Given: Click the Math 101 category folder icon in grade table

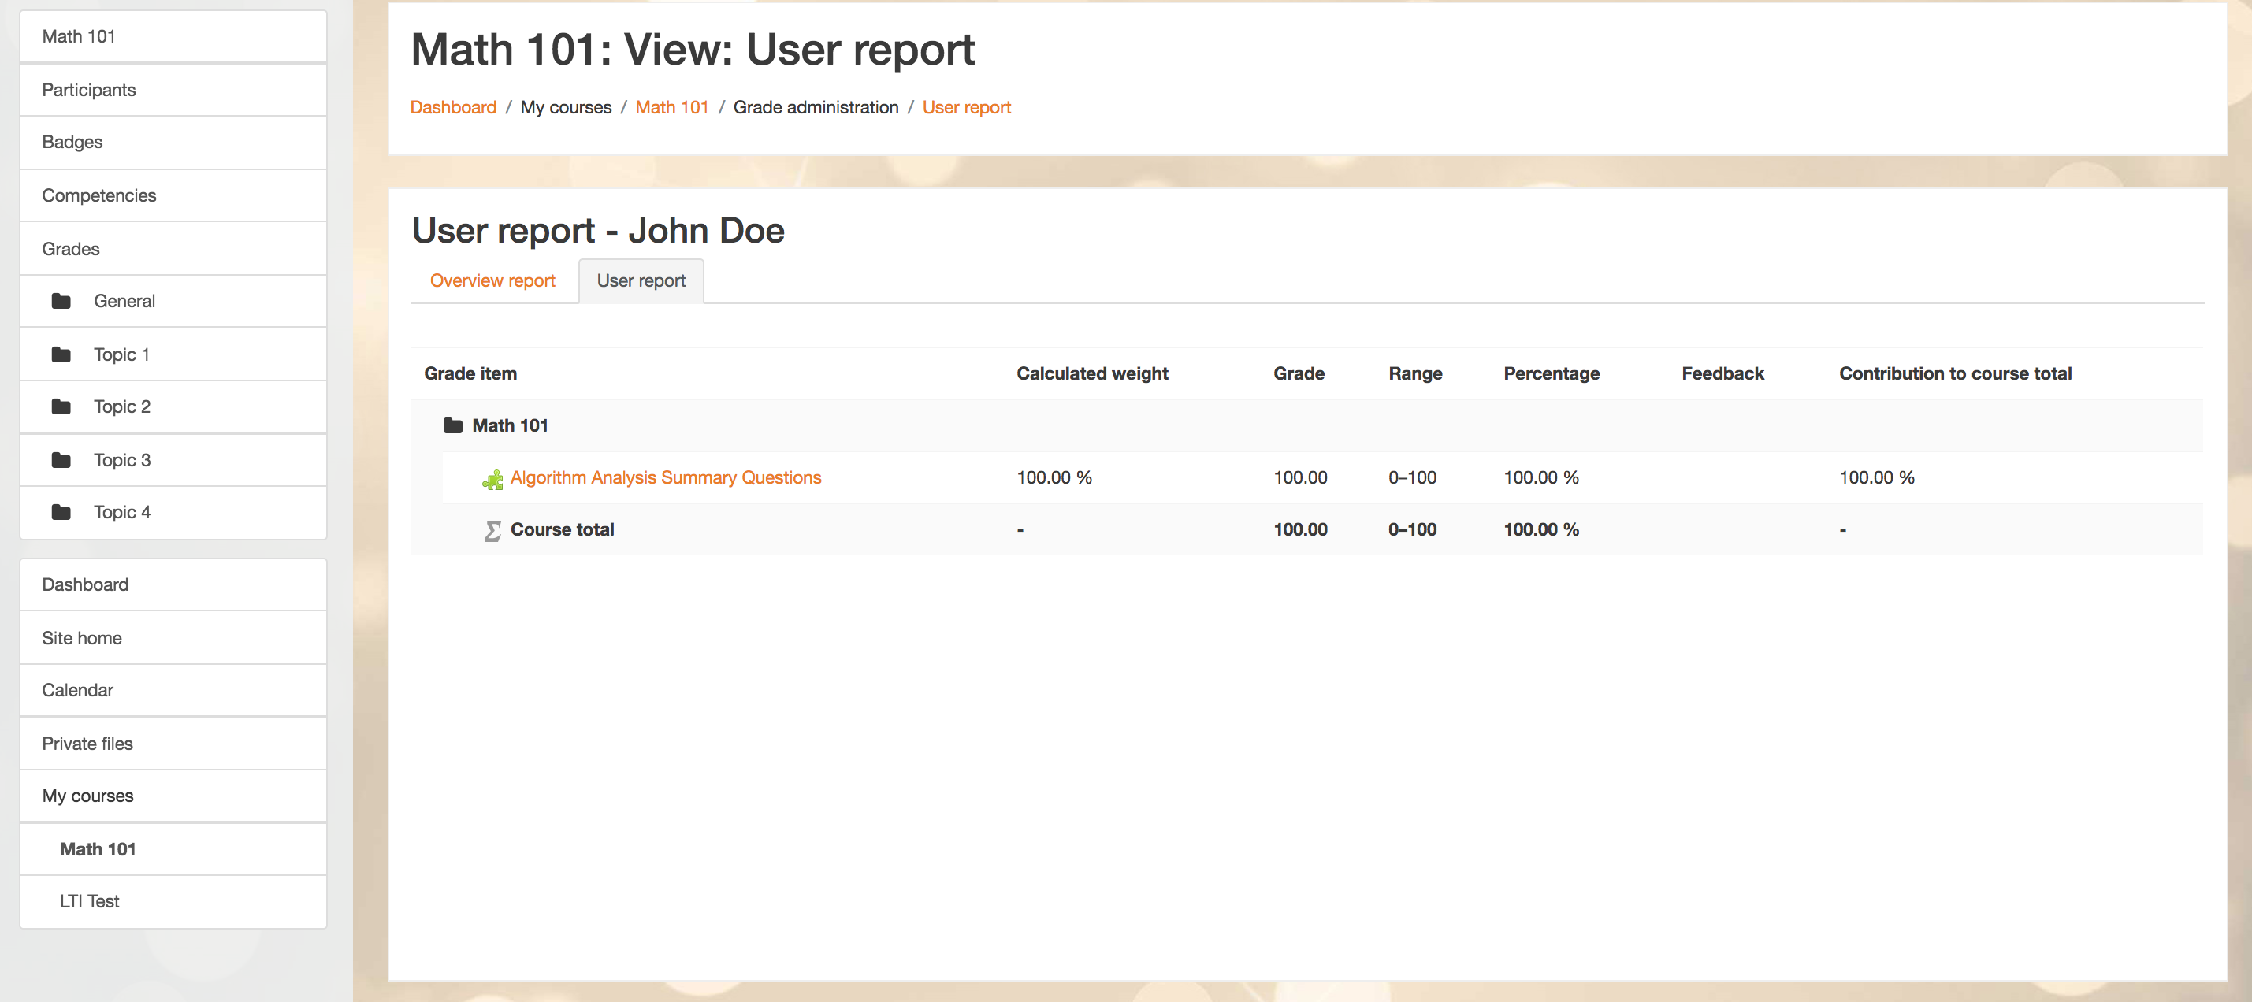Looking at the screenshot, I should click(x=453, y=426).
